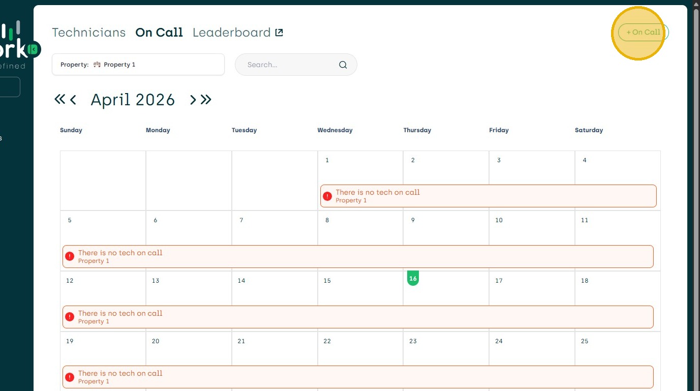Image resolution: width=700 pixels, height=391 pixels.
Task: Open the Leaderboard link
Action: click(x=232, y=33)
